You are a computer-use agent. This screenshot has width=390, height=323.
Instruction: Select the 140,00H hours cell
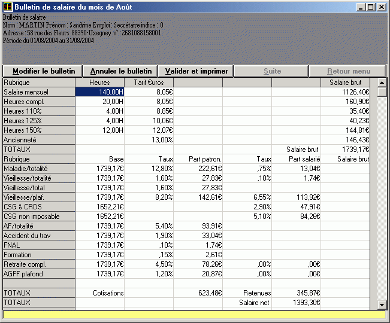[99, 92]
